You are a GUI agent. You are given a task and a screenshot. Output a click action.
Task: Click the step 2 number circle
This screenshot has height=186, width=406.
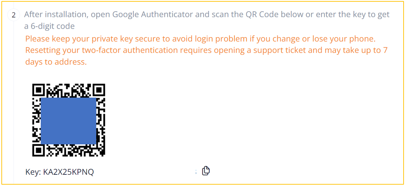pos(14,15)
